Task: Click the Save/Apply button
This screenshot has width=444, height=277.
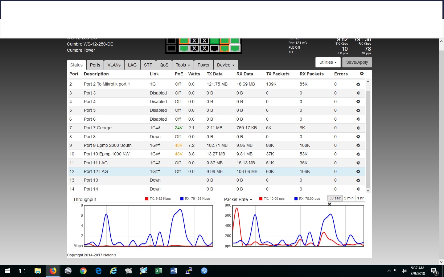Action: pyautogui.click(x=357, y=62)
